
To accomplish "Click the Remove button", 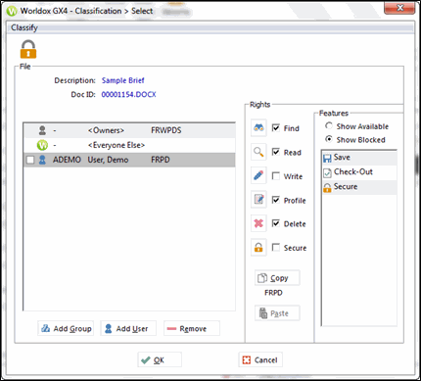I will click(x=192, y=328).
